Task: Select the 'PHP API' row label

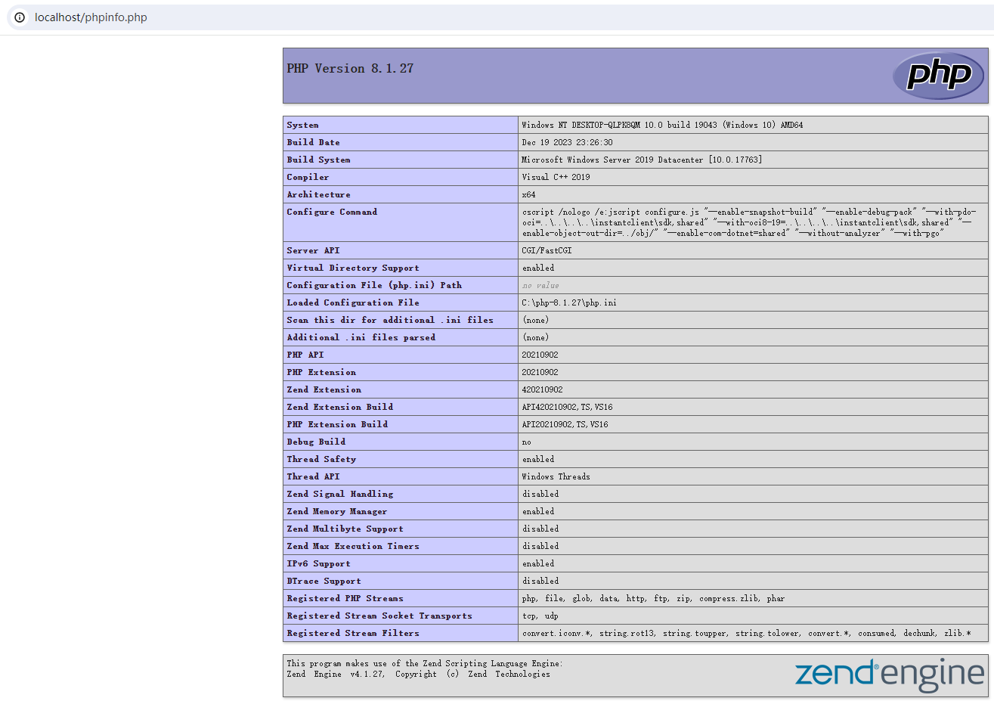Action: pyautogui.click(x=305, y=355)
